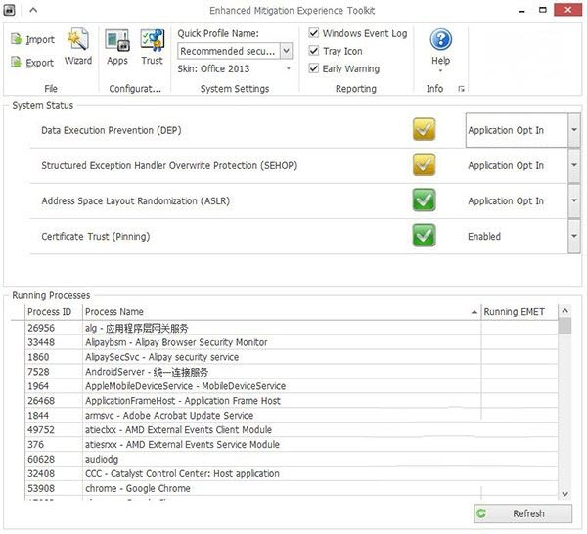587x534 pixels.
Task: Click the process list vertical scrollbar
Action: click(564, 411)
